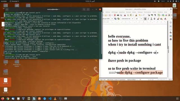Open the Tableau menu in Writer
This screenshot has height=101, width=180.
point(140,12)
